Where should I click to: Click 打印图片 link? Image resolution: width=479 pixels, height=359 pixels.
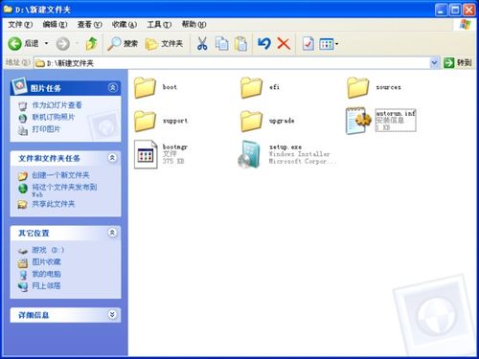point(46,129)
